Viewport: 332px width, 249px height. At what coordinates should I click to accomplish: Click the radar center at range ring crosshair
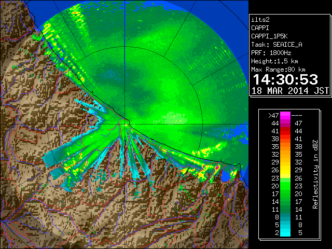[125, 125]
